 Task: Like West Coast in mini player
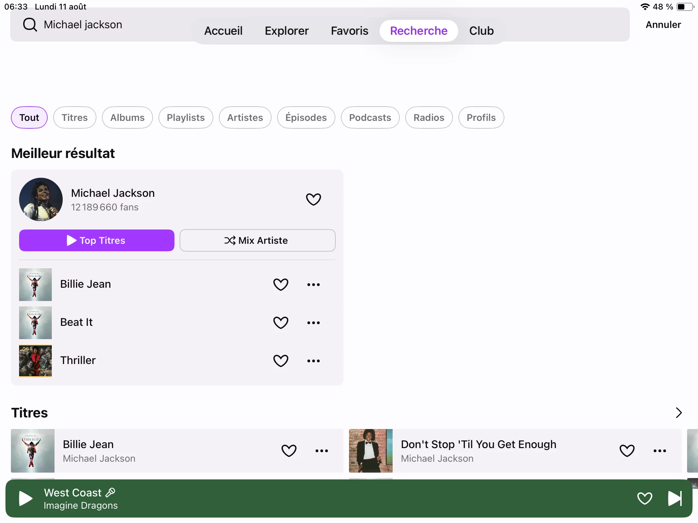click(x=644, y=498)
